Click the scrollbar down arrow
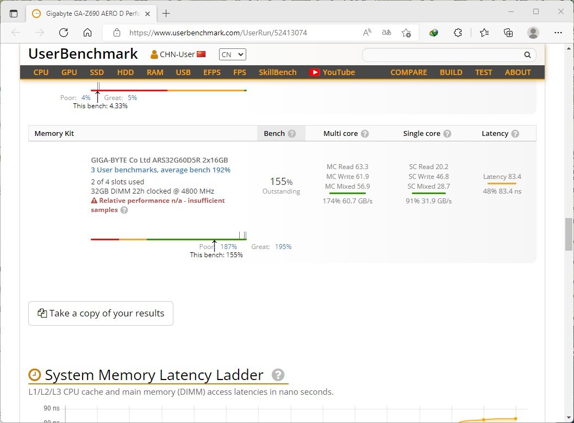This screenshot has width=574, height=423. coord(569,417)
